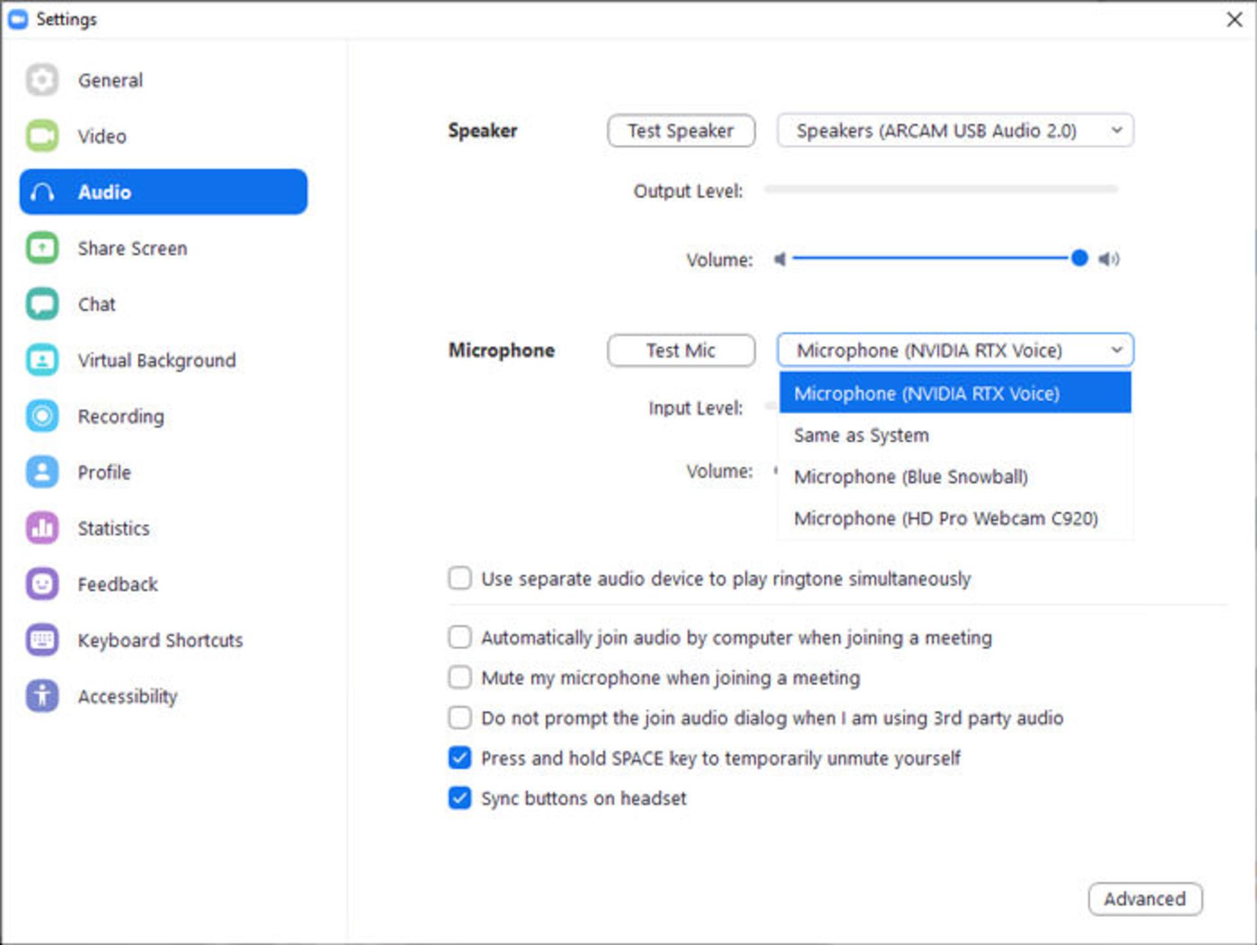Open Profile settings tab
The image size is (1257, 945).
(164, 472)
